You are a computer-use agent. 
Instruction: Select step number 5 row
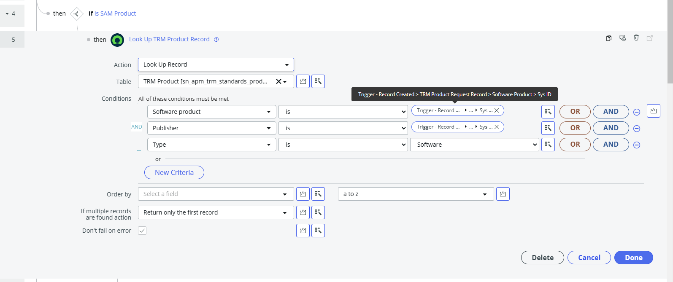tap(12, 40)
